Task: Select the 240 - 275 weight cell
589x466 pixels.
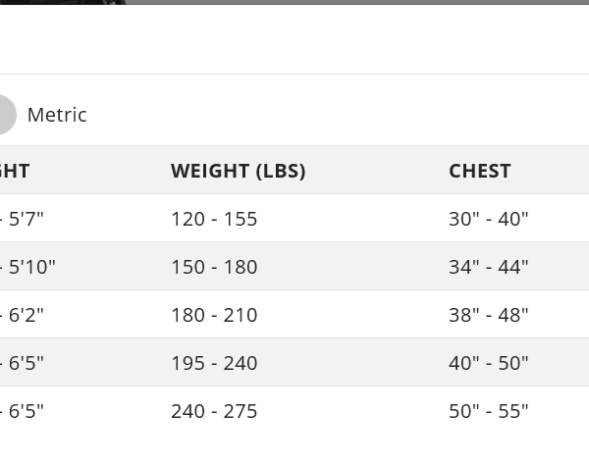Action: tap(214, 411)
